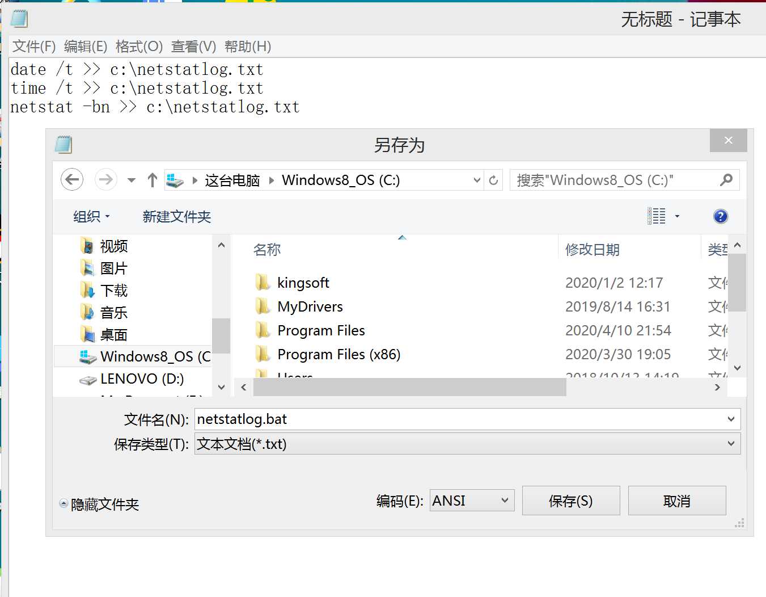The width and height of the screenshot is (766, 597).
Task: Open the recent locations dropdown arrow
Action: (x=132, y=180)
